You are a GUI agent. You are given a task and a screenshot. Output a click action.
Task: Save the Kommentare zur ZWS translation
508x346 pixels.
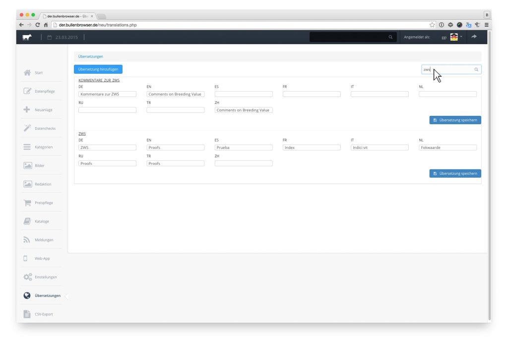pos(455,120)
